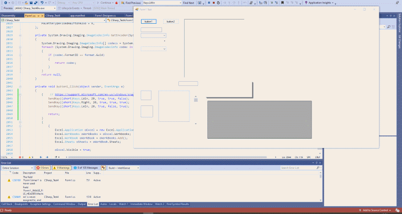Switch to the app.manifest tab
The height and width of the screenshot is (214, 402).
pyautogui.click(x=78, y=16)
